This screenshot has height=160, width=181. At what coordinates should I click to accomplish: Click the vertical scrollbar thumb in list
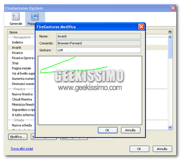170,49
